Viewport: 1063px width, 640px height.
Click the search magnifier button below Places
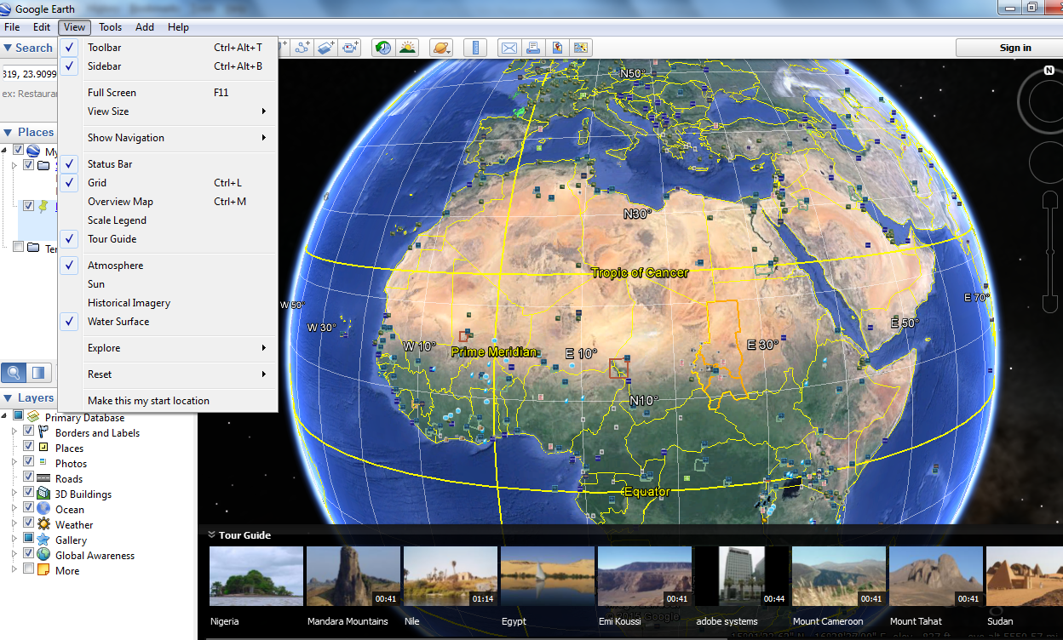point(14,373)
